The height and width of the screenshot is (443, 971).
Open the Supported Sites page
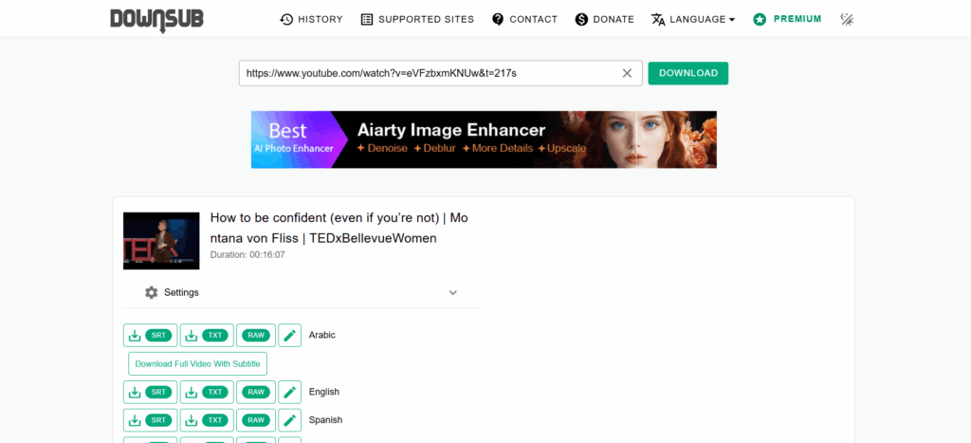417,19
